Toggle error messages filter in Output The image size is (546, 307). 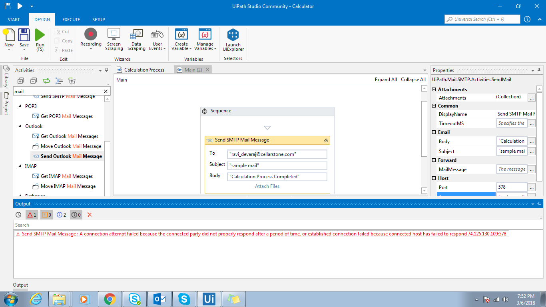tap(32, 215)
